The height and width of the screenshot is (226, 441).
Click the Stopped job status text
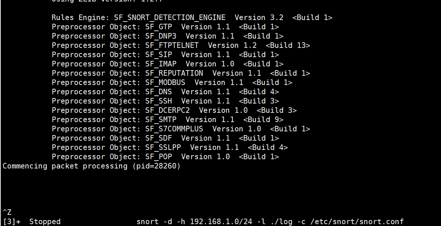pyautogui.click(x=45, y=222)
